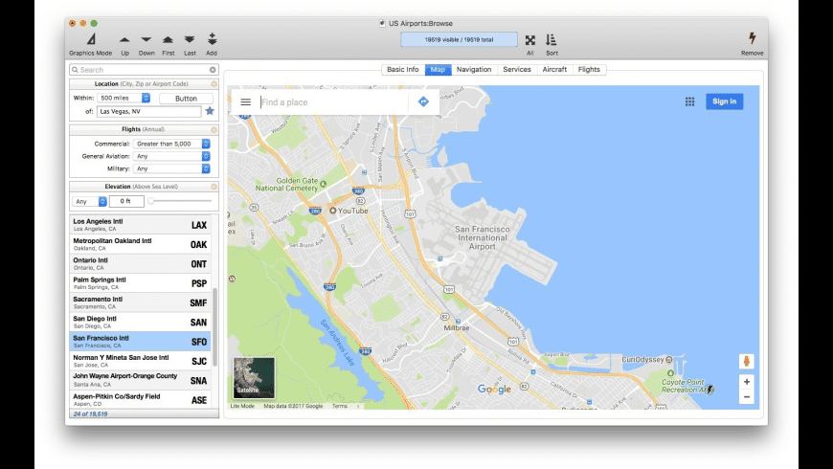The width and height of the screenshot is (833, 469).
Task: Switch to the Navigation tab
Action: point(473,70)
